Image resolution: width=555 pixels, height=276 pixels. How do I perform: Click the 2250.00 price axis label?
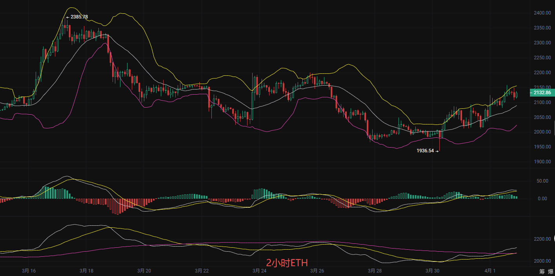coord(542,58)
